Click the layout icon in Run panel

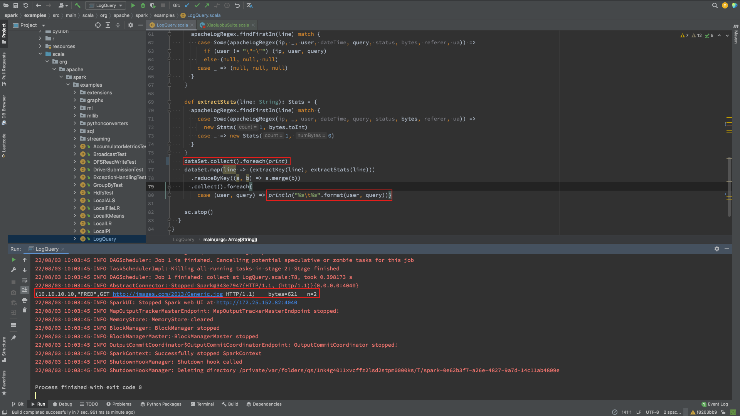tap(13, 325)
